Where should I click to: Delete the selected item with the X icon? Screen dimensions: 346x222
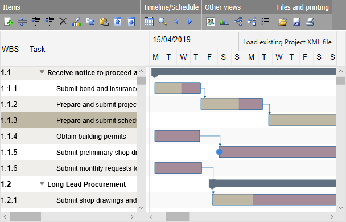pos(63,22)
